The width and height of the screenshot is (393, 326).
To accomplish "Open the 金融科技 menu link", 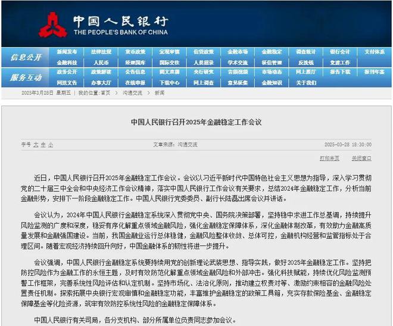I will [x=67, y=63].
